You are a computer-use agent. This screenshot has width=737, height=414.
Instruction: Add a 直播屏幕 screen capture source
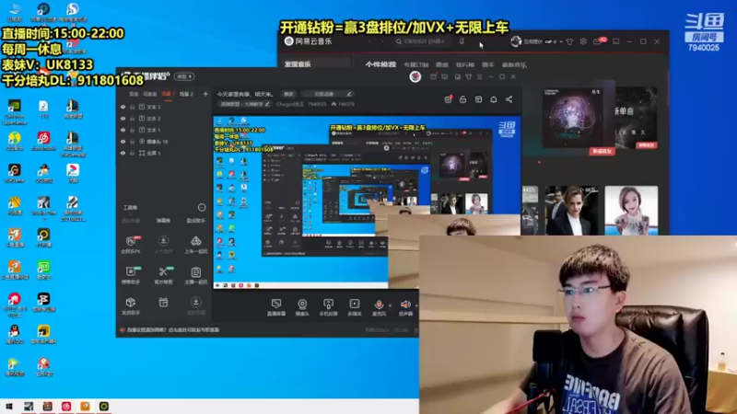click(275, 307)
